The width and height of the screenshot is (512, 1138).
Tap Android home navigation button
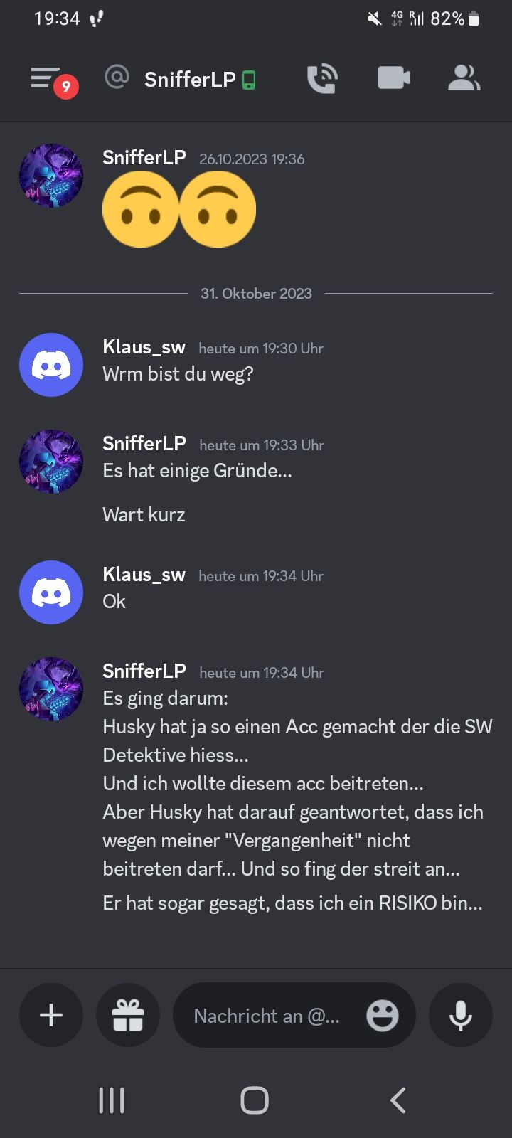point(255,1100)
